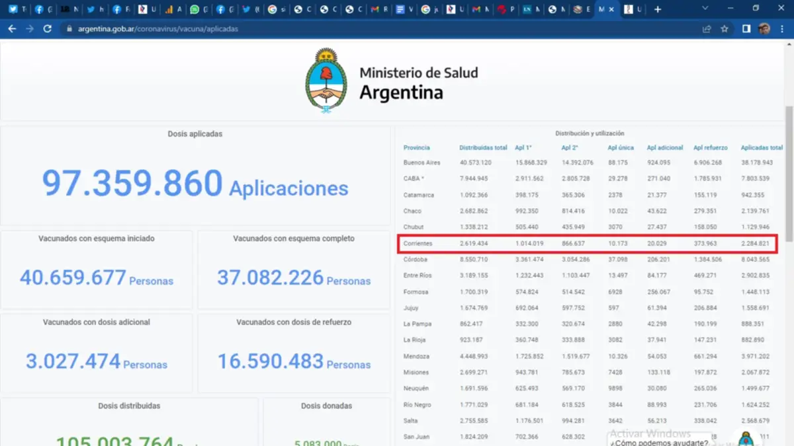
Task: Click the Dosis distribuidas card title
Action: (129, 406)
